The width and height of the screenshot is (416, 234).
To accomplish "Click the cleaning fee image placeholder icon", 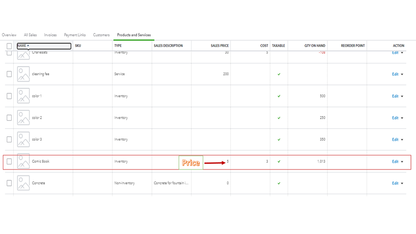I will pyautogui.click(x=23, y=74).
